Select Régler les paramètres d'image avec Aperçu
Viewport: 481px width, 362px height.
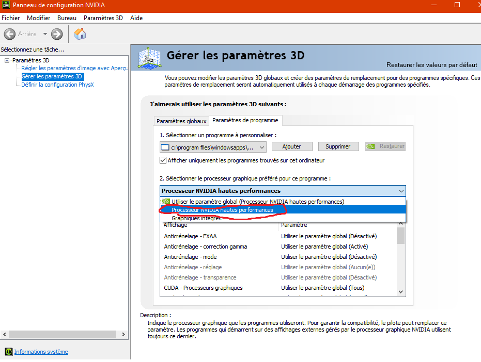tap(74, 68)
